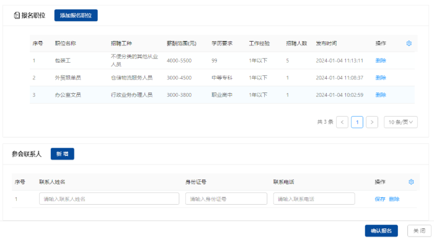Focus the contact phone input field
Viewport: 434px width, 239px height.
pyautogui.click(x=314, y=199)
